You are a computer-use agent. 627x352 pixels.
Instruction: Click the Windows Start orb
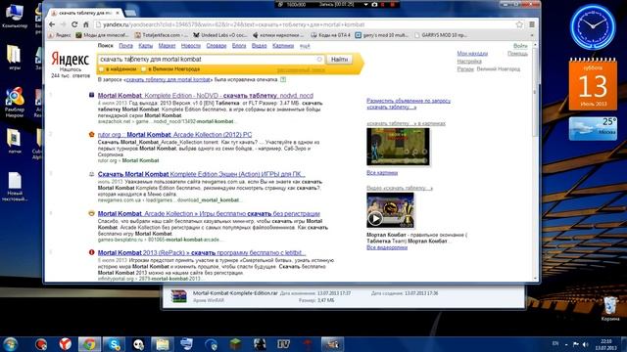point(10,344)
